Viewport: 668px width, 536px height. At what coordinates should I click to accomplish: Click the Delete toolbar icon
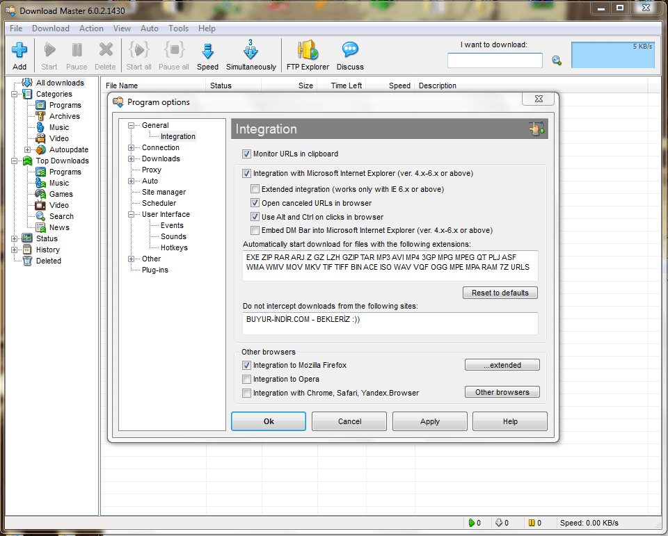pos(105,50)
